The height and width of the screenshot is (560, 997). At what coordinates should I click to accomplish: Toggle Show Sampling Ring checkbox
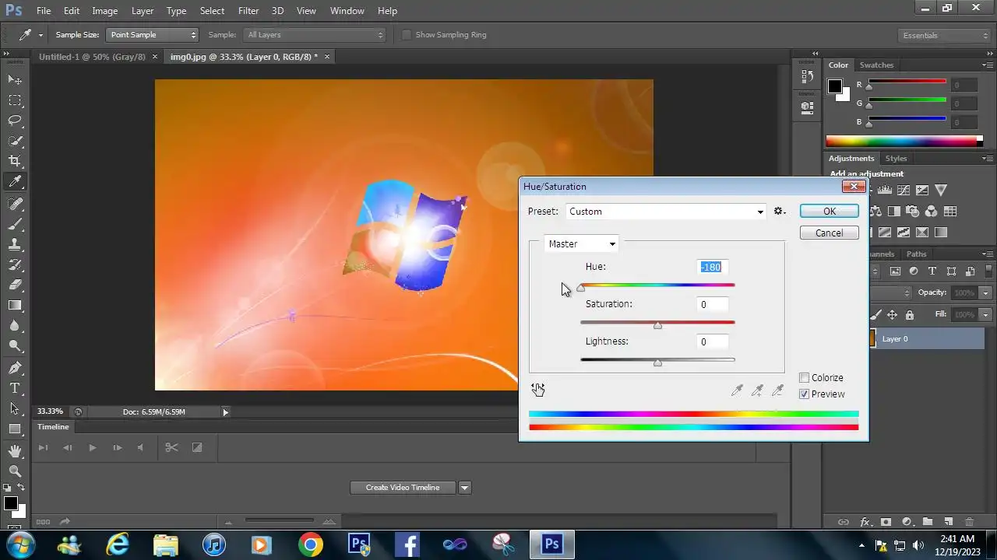[x=406, y=35]
